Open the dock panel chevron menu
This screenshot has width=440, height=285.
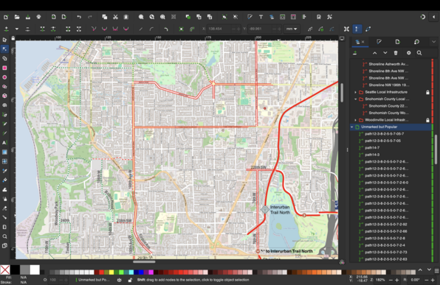434,42
